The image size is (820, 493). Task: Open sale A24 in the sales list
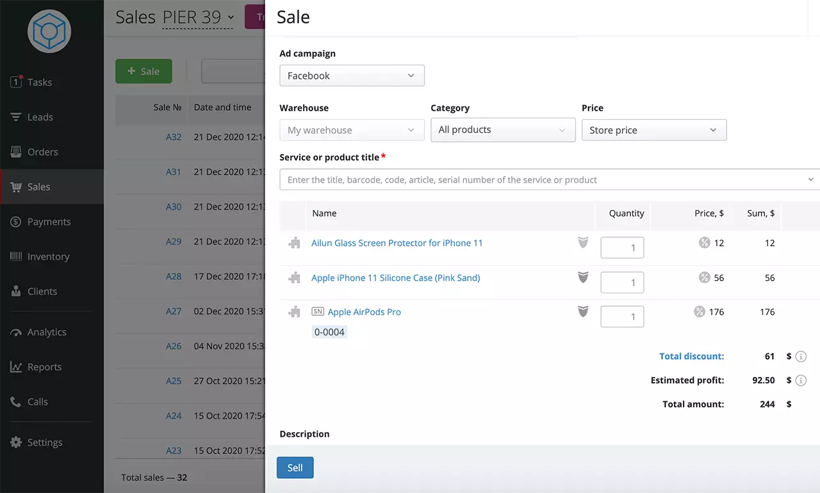[174, 416]
